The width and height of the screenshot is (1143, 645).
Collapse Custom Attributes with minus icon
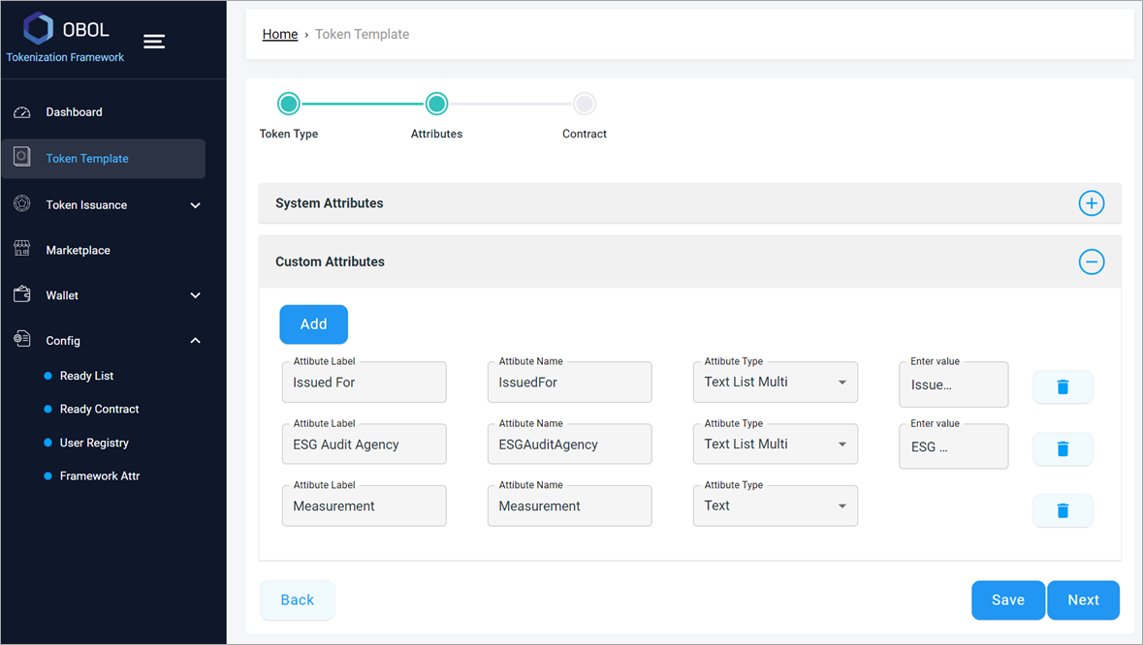pos(1092,261)
